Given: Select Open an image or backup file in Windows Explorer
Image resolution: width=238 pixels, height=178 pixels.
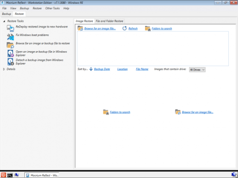Looking at the screenshot, I should coord(41,53).
